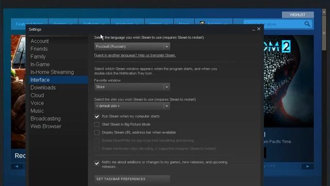The height and width of the screenshot is (186, 330).
Task: Minimize the Settings dialog
Action: pos(253,29)
